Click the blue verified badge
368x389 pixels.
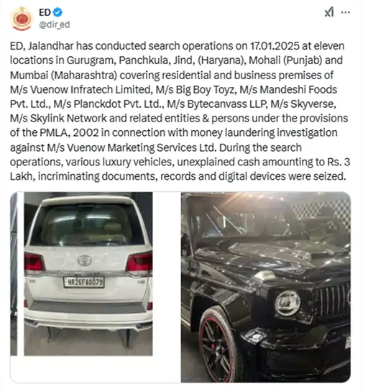pyautogui.click(x=57, y=12)
